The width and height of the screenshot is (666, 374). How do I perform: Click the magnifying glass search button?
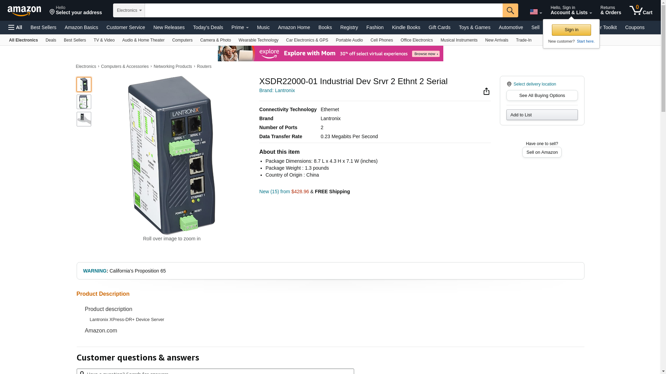tap(510, 10)
